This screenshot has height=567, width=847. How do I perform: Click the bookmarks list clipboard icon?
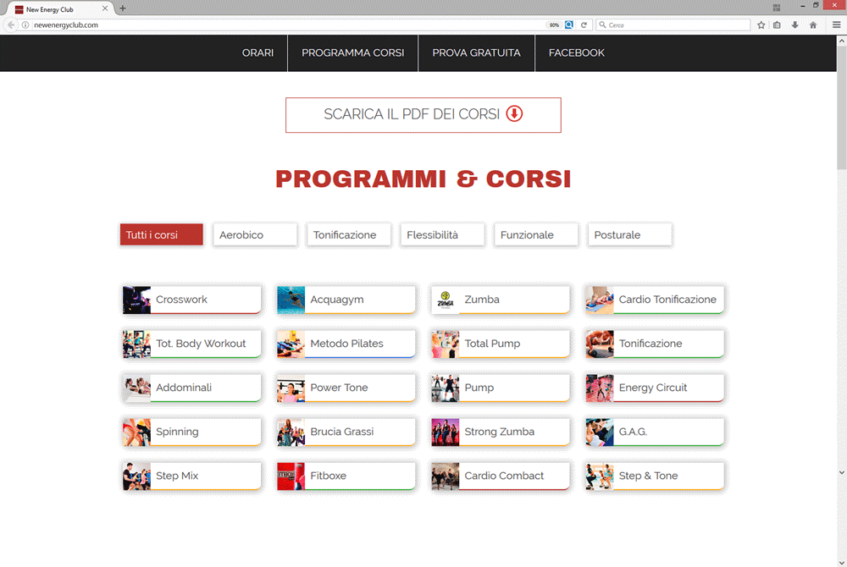[778, 25]
